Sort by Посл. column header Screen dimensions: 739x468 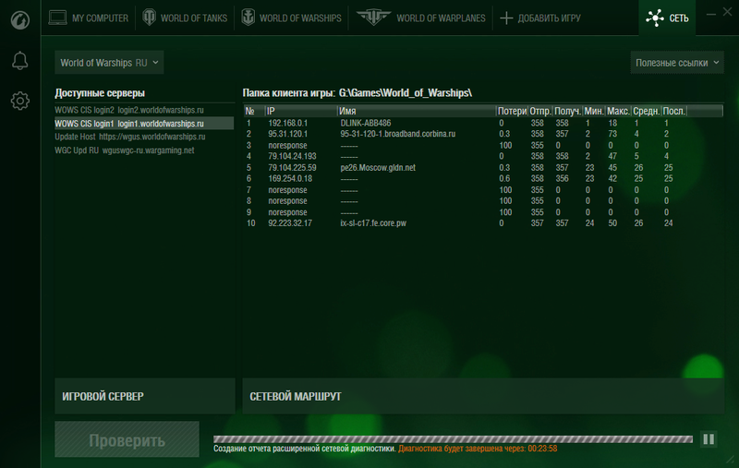[x=674, y=111]
